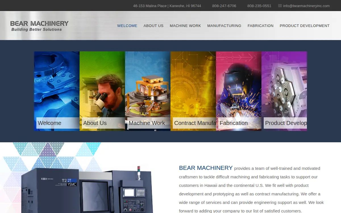Open the About Us microscope image panel
341x213 pixels.
pyautogui.click(x=102, y=91)
